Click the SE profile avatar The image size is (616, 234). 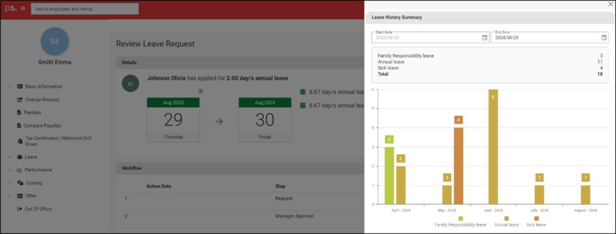(x=55, y=42)
